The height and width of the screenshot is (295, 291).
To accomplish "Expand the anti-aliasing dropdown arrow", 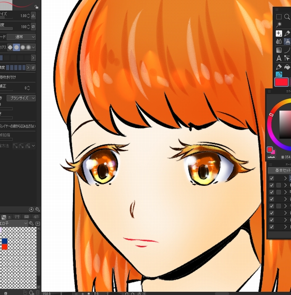I will (33, 47).
